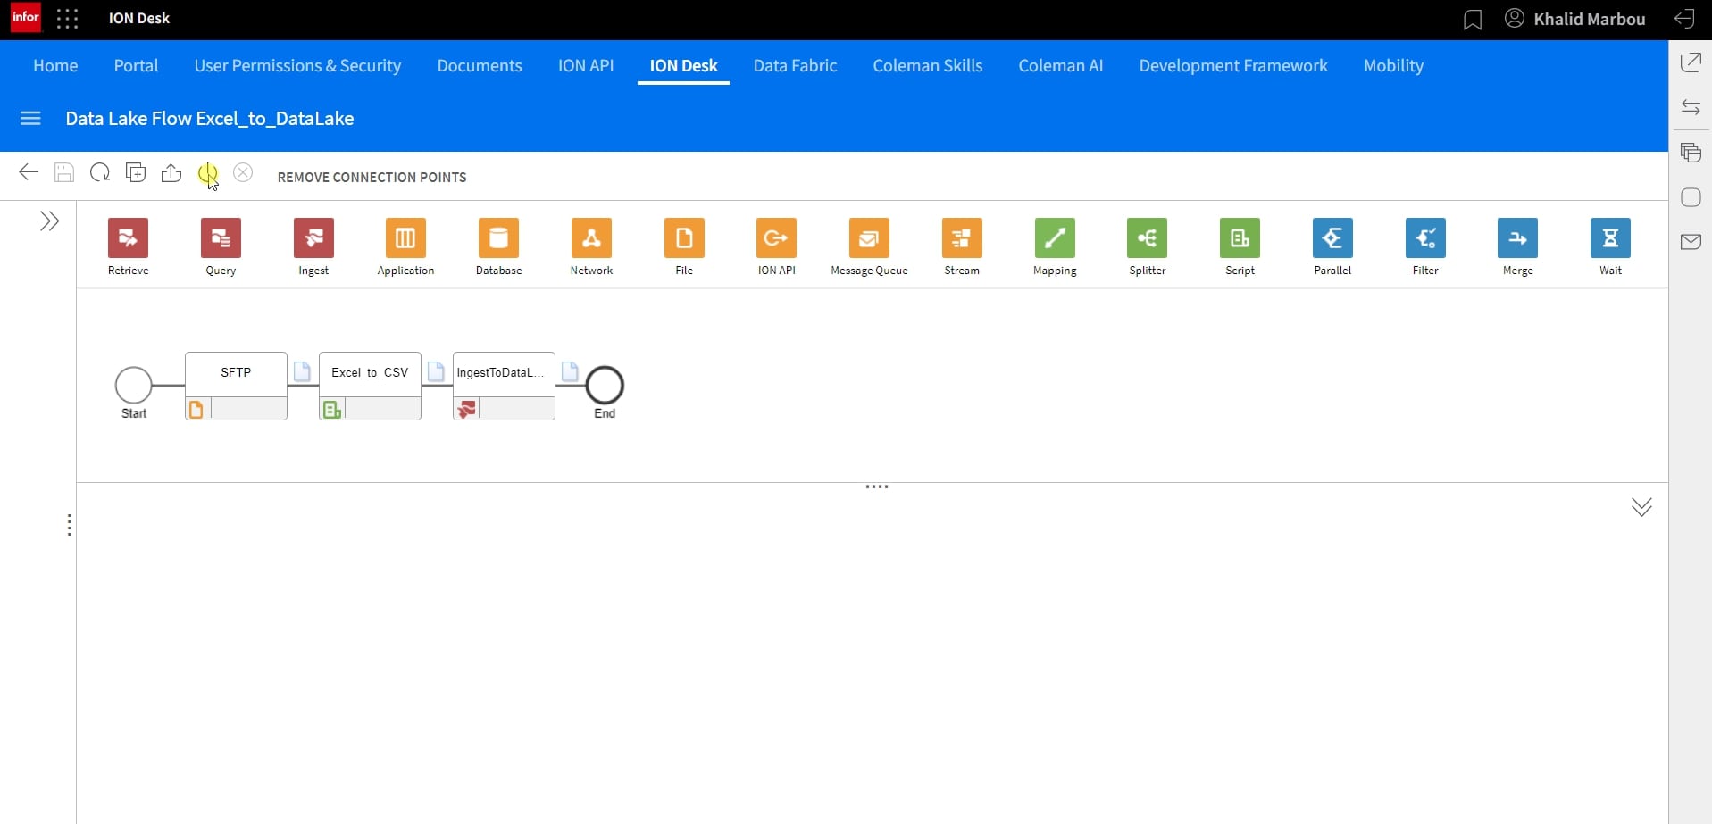Viewport: 1712px width, 824px height.
Task: Open the Mobility tab
Action: tap(1393, 66)
